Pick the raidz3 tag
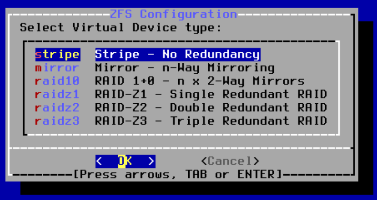The image size is (377, 200). tap(58, 121)
